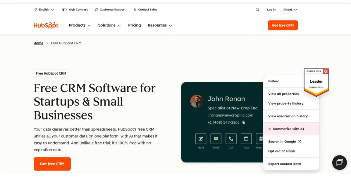Click the +1 (468) 547-2265 phone number

click(223, 123)
